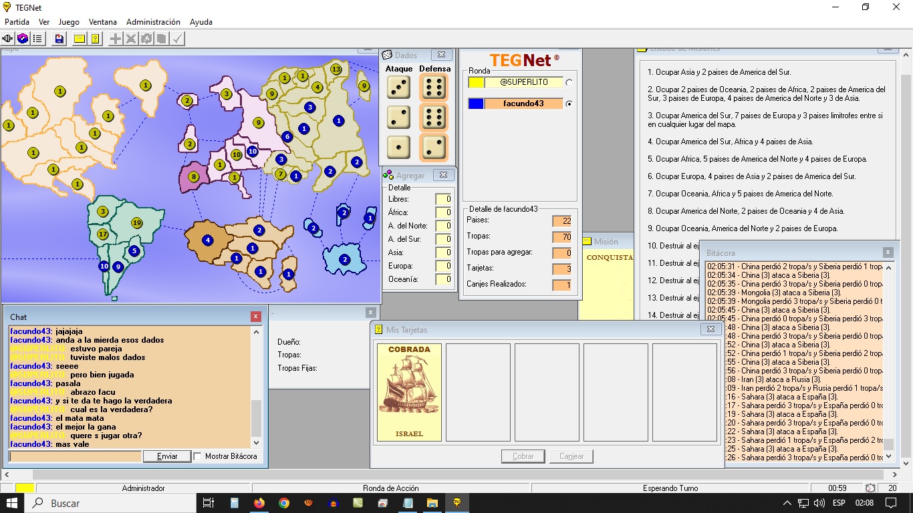The image size is (913, 513).
Task: Click the list view toolbar icon
Action: [38, 39]
